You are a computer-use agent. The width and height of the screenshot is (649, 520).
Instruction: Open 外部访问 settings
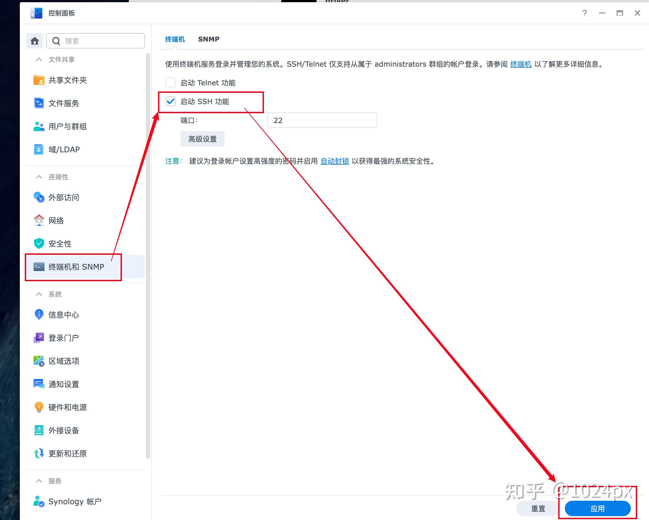(x=64, y=197)
